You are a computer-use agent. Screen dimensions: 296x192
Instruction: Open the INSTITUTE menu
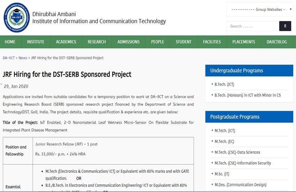click(36, 42)
